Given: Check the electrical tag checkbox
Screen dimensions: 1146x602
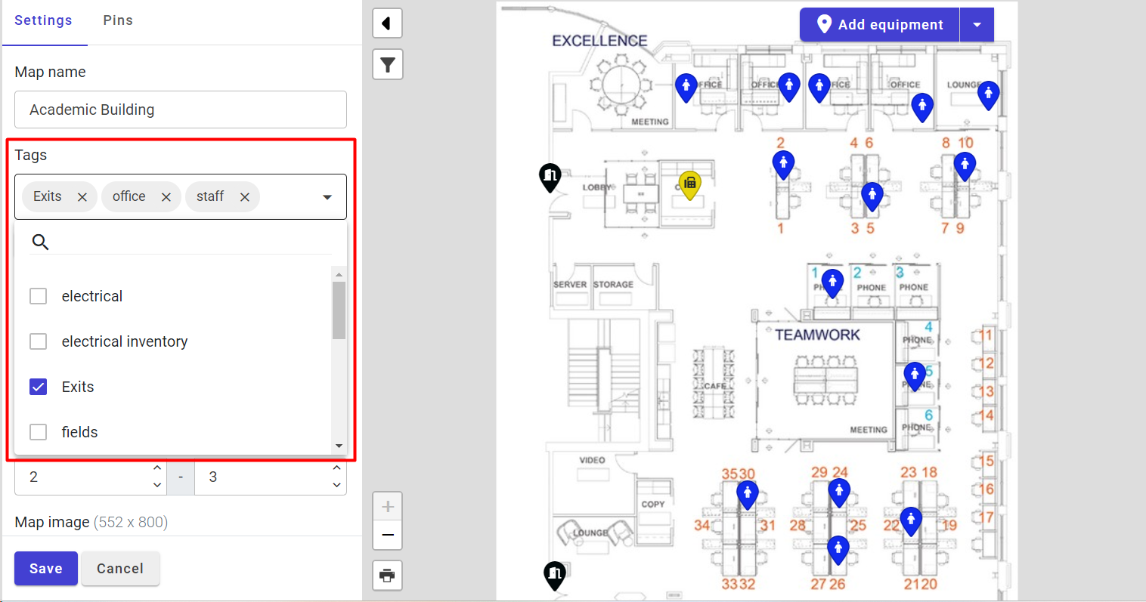Looking at the screenshot, I should [x=38, y=296].
